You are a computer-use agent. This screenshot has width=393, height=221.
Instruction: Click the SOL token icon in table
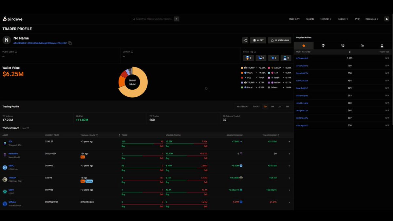5,143
